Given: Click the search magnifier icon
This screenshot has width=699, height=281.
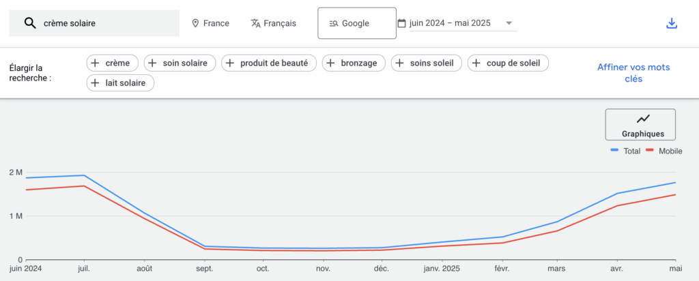Looking at the screenshot, I should pyautogui.click(x=29, y=23).
